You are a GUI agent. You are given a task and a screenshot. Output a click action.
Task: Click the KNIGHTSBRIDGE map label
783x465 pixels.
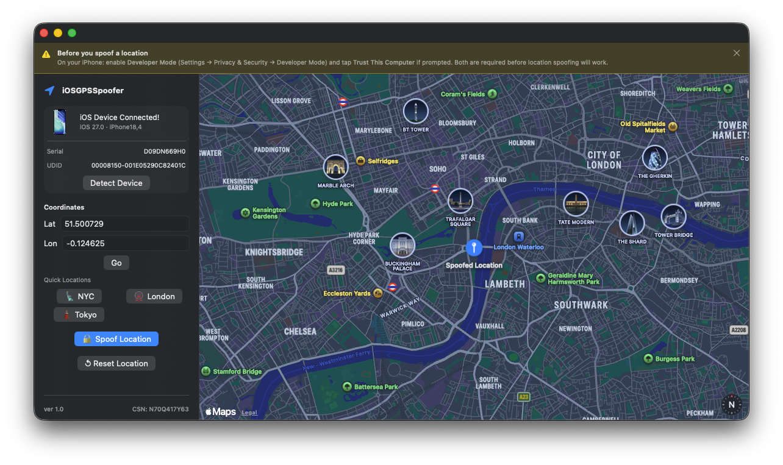tap(274, 252)
